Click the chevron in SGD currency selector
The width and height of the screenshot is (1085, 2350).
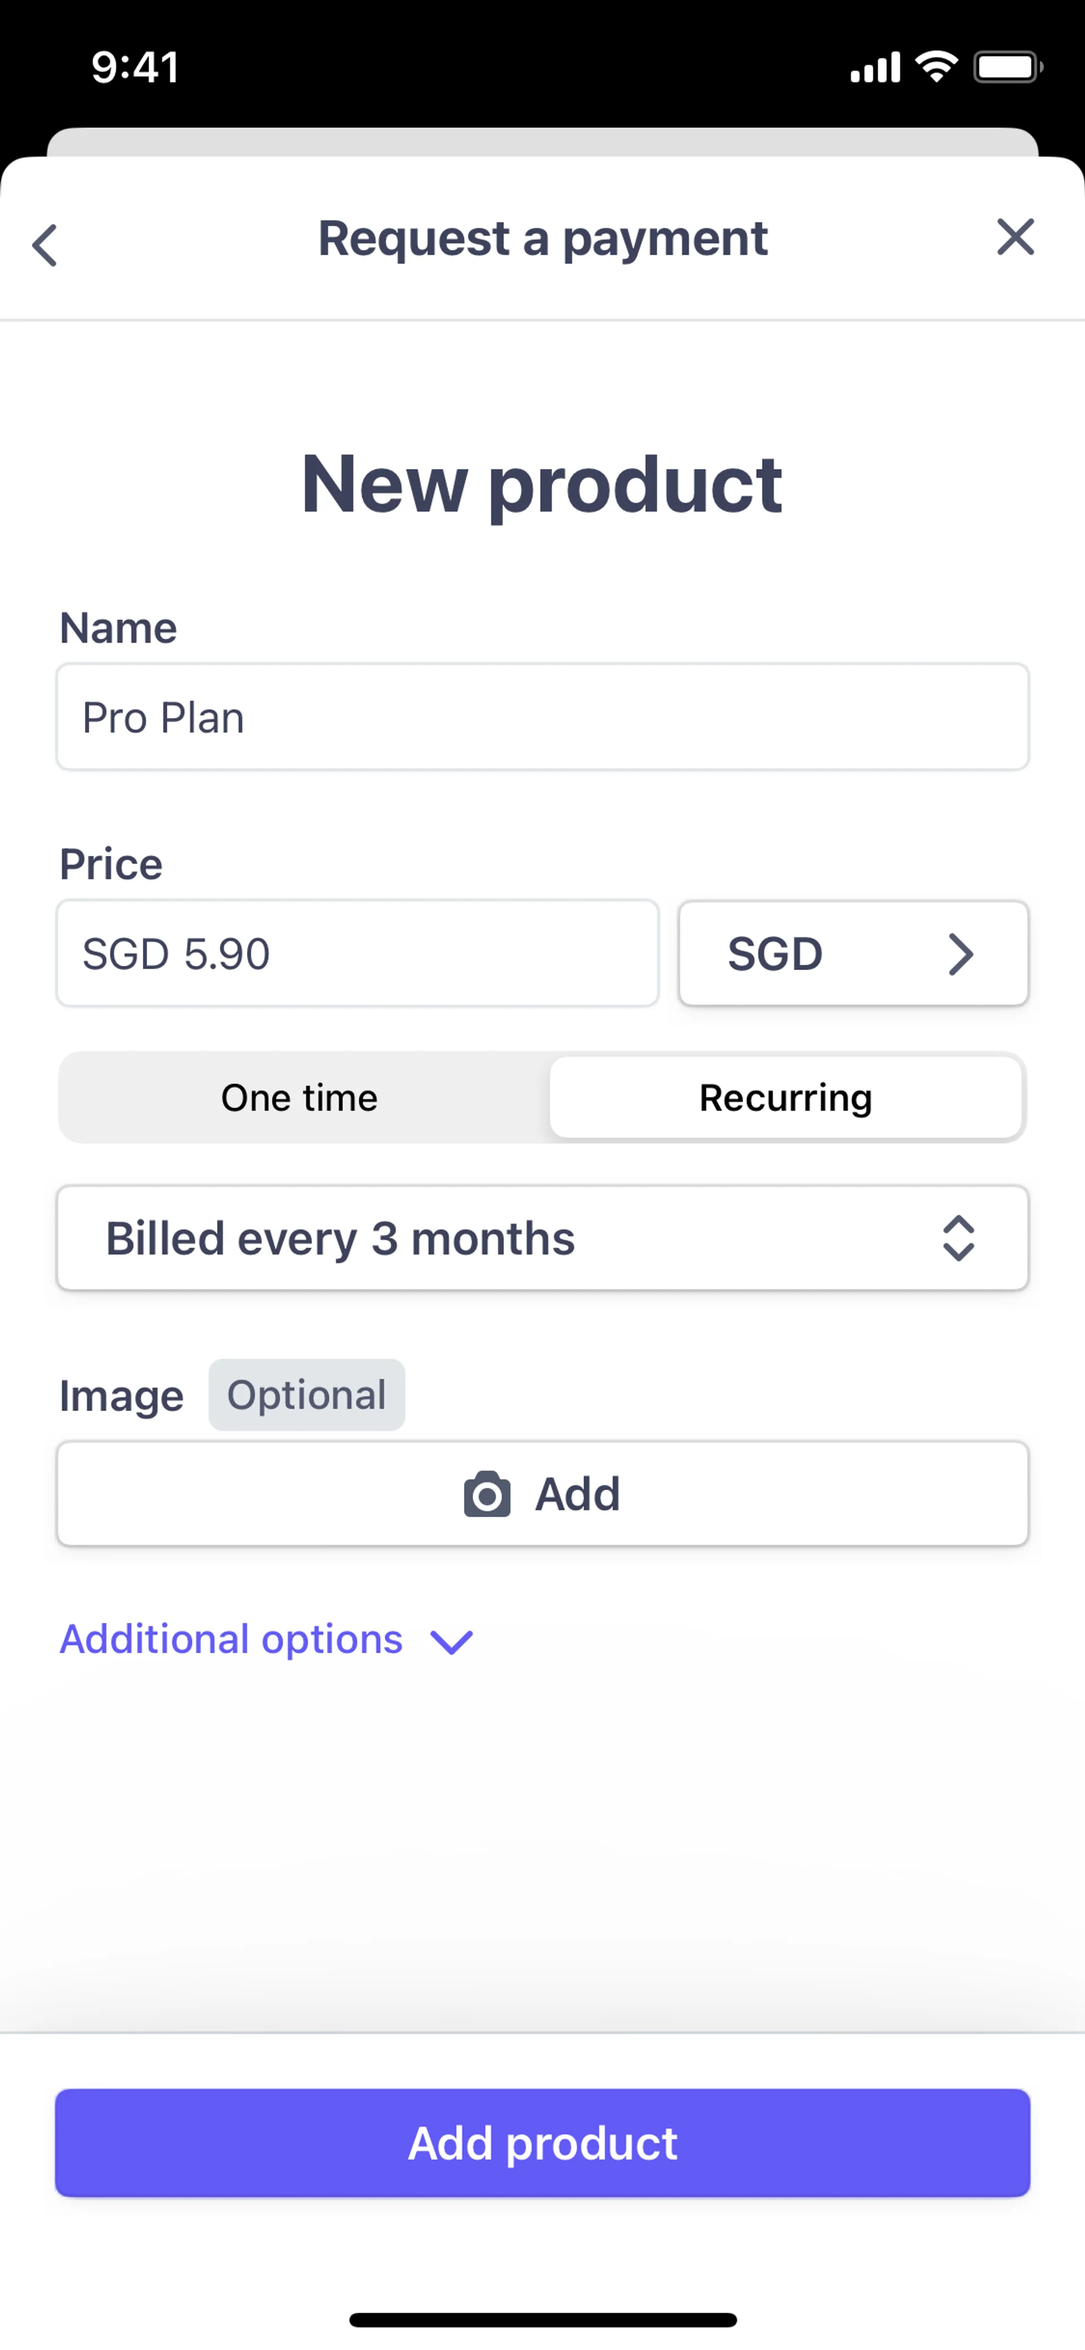[960, 954]
